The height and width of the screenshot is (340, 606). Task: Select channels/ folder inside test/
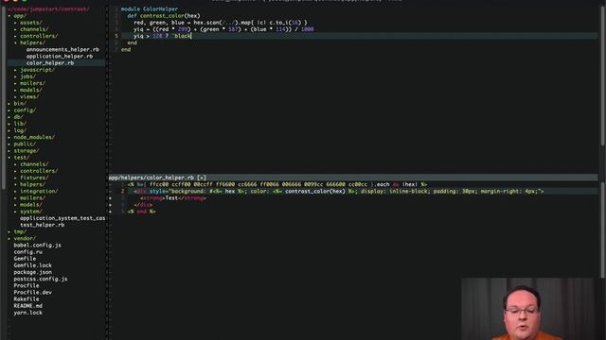tap(34, 164)
